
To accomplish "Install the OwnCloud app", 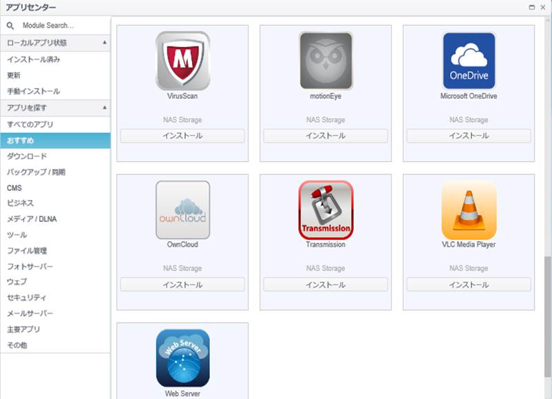I will pos(182,285).
